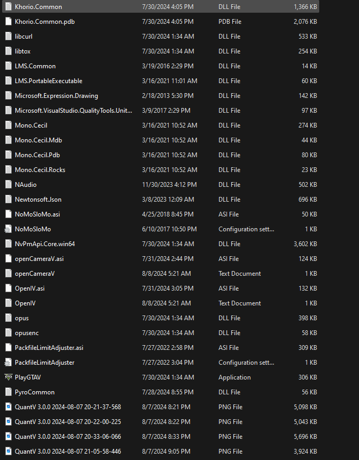Screen dimensions: 359x460
Task: Select the opusenc file name
Action: tap(27, 332)
